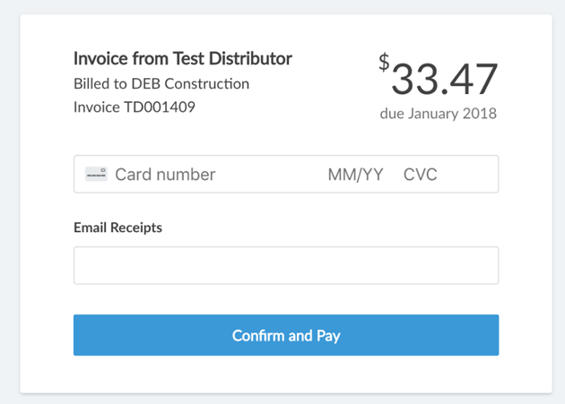The width and height of the screenshot is (565, 404).
Task: Click the Email Receipts label
Action: [x=117, y=228]
